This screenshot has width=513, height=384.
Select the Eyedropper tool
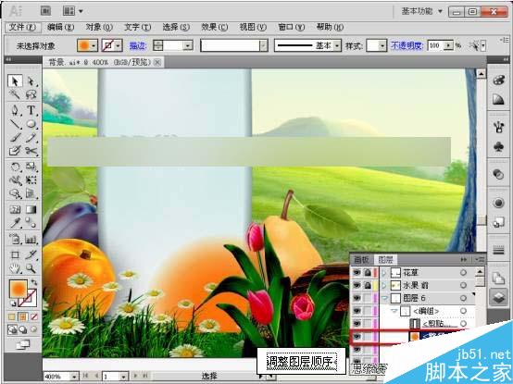click(15, 223)
